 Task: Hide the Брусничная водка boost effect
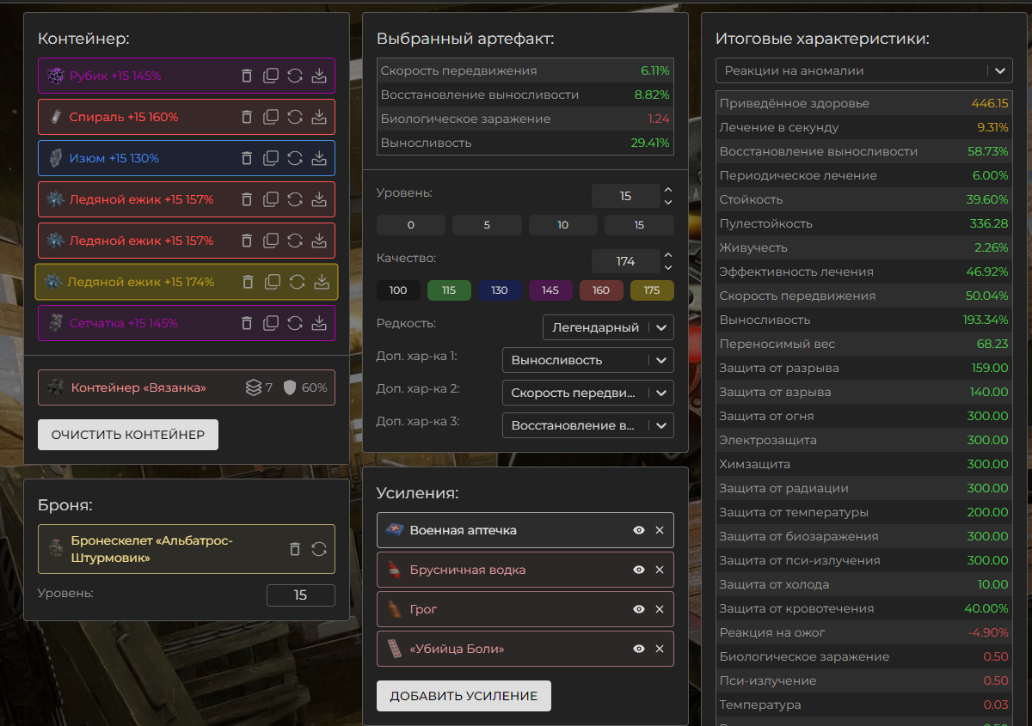click(x=639, y=570)
